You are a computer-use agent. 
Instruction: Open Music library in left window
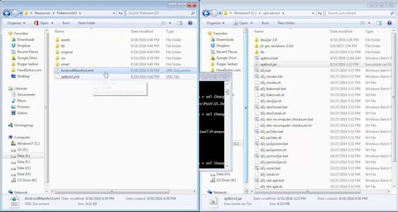(x=22, y=100)
